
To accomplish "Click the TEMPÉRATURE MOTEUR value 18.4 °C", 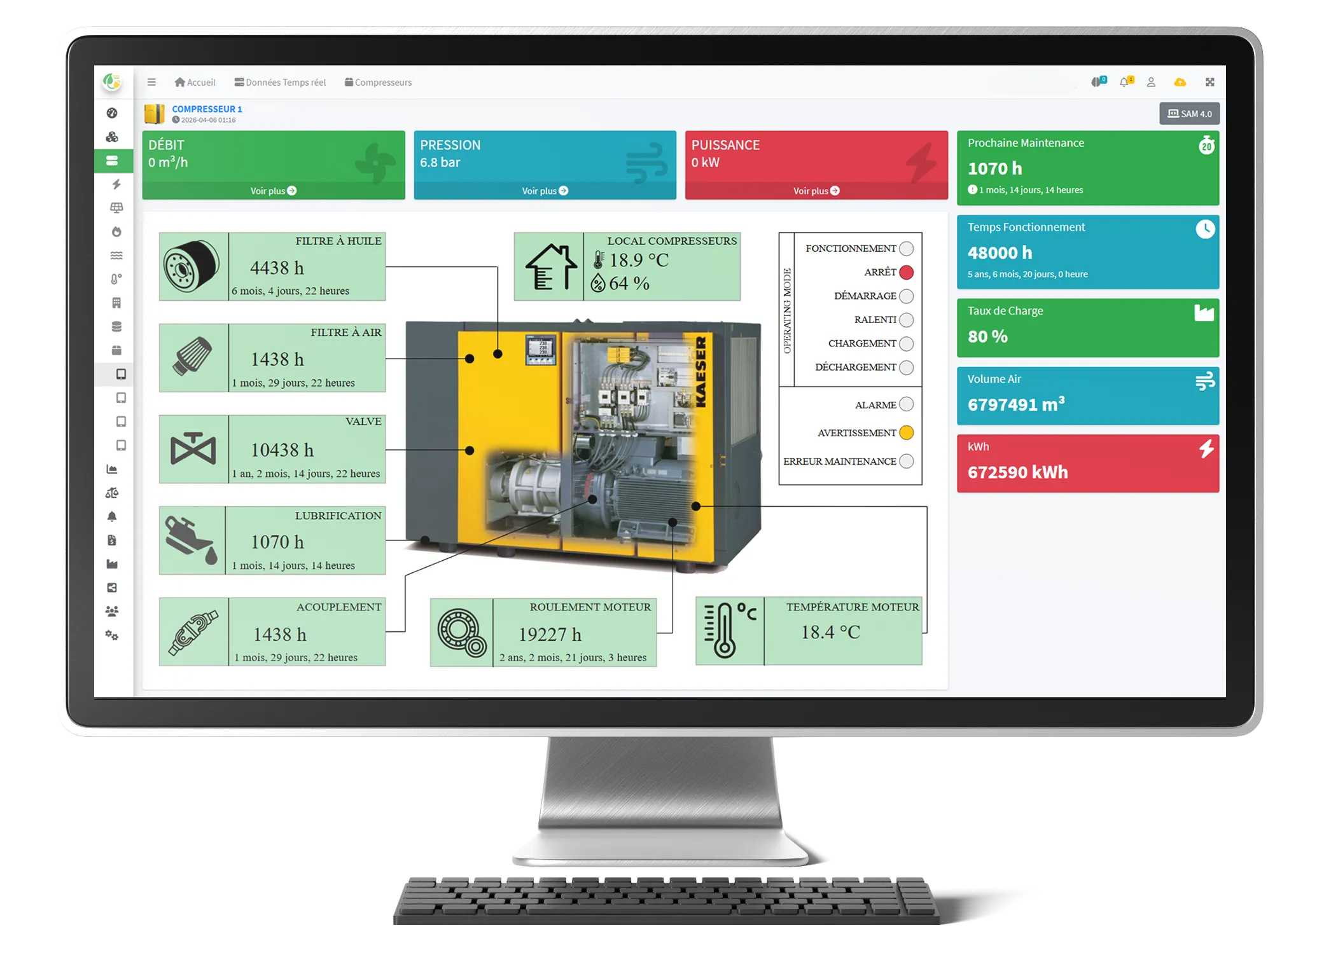I will pyautogui.click(x=830, y=632).
